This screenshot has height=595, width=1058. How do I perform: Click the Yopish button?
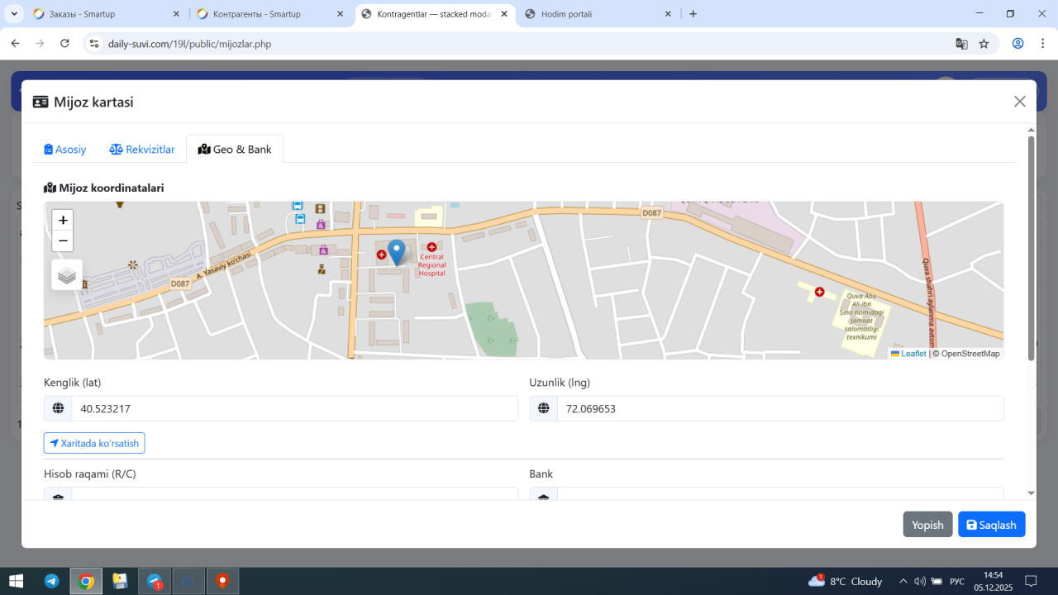[x=927, y=525]
